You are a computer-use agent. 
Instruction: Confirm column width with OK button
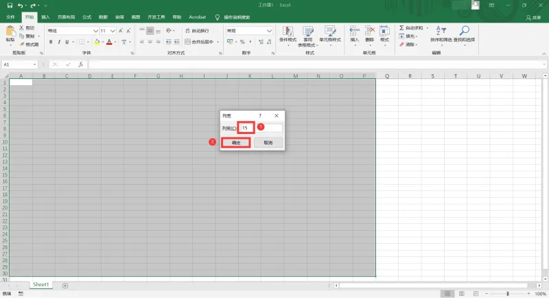[236, 143]
